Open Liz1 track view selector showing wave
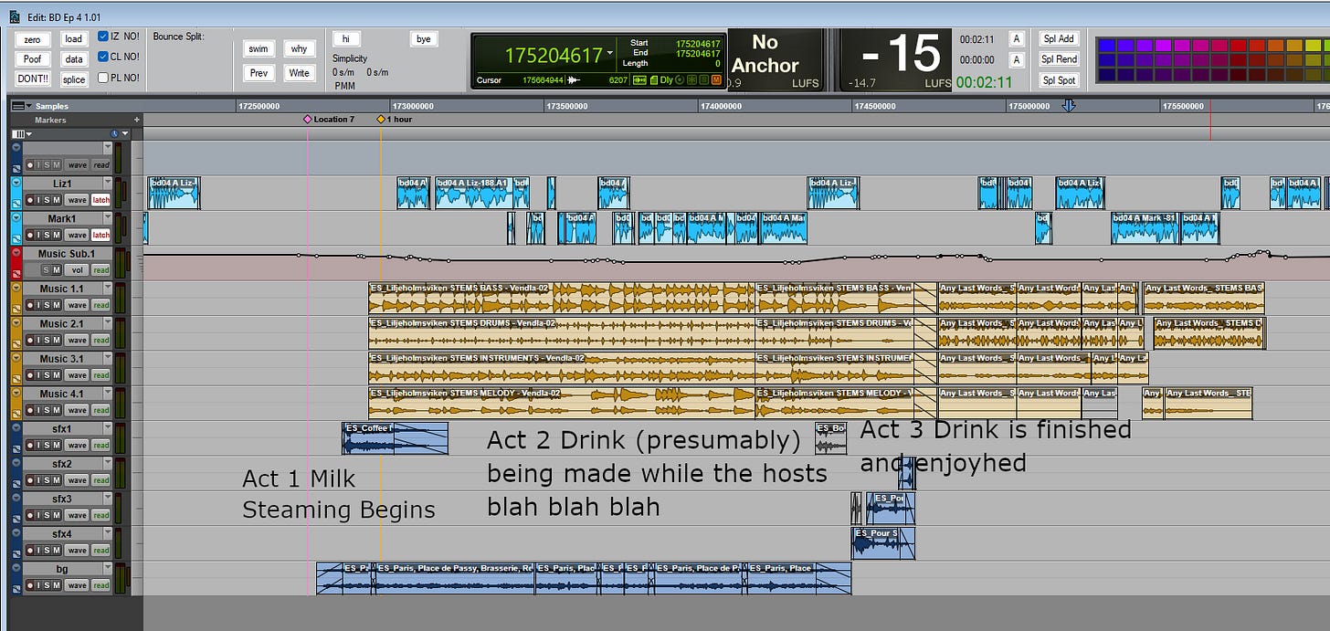Image resolution: width=1330 pixels, height=631 pixels. point(77,200)
